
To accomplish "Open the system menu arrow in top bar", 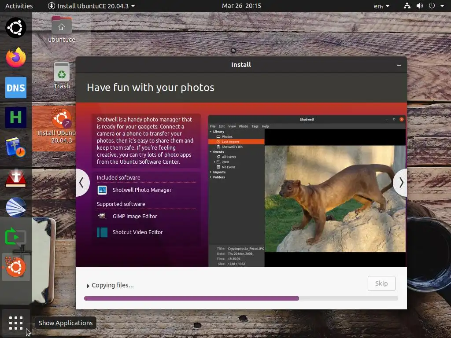I will pos(442,6).
